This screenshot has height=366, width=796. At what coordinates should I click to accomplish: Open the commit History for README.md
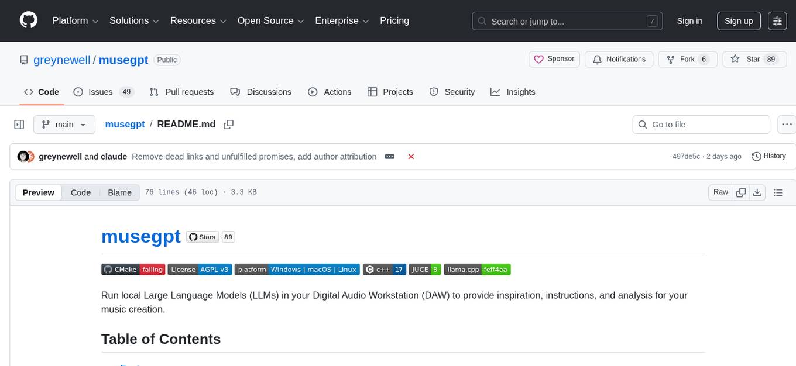[x=768, y=156]
